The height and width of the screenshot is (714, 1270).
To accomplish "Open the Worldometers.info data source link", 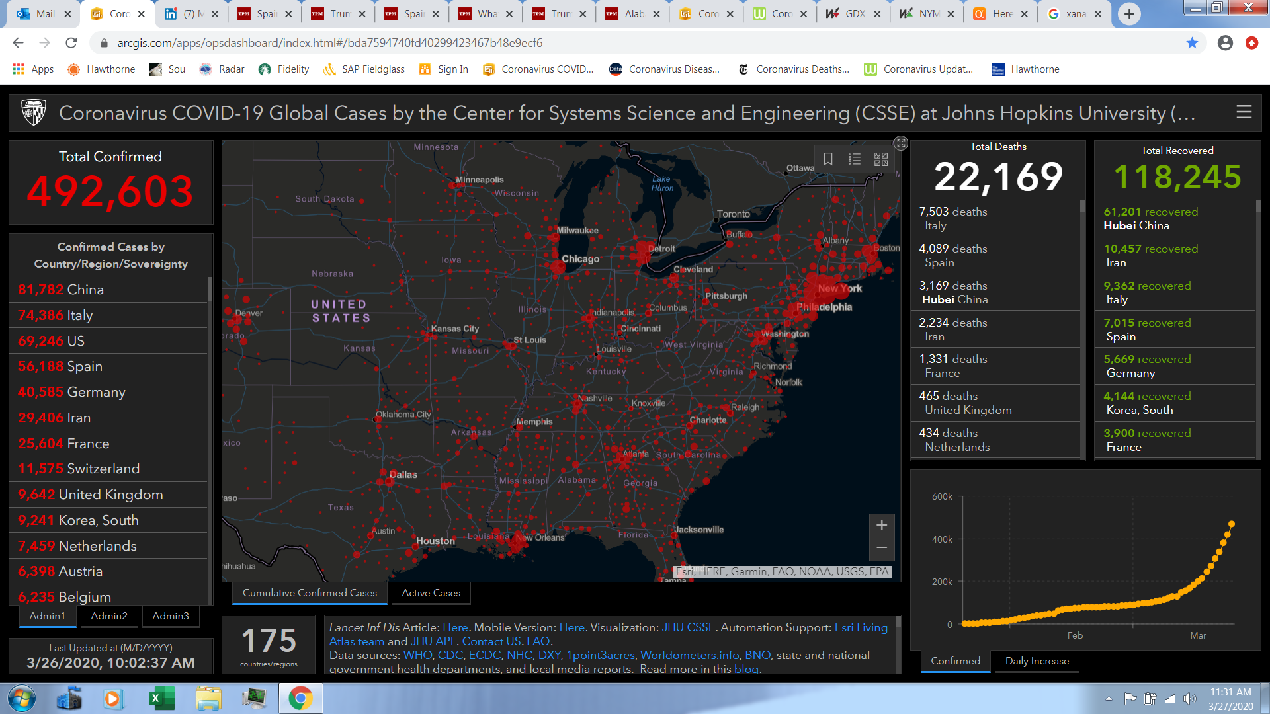I will tap(689, 655).
